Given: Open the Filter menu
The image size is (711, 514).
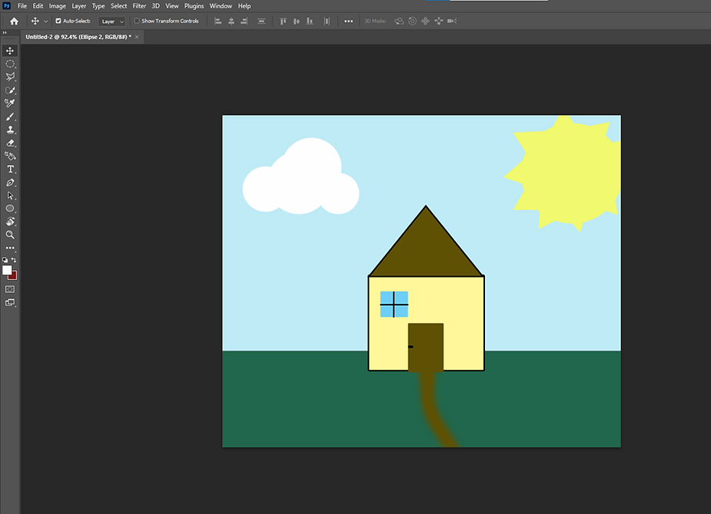Looking at the screenshot, I should click(139, 6).
